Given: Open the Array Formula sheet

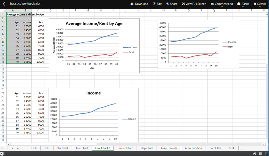Looking at the screenshot, I should 169,148.
